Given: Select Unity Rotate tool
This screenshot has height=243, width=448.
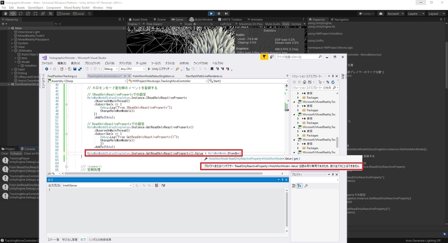Looking at the screenshot, I should pyautogui.click(x=20, y=13).
